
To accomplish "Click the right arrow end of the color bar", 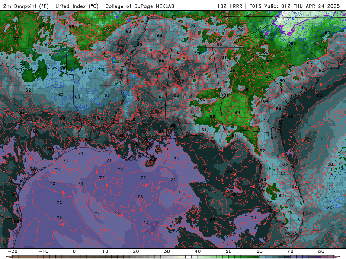I will (x=338, y=257).
